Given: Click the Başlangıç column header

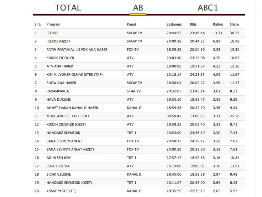Looking at the screenshot, I should (174, 25).
